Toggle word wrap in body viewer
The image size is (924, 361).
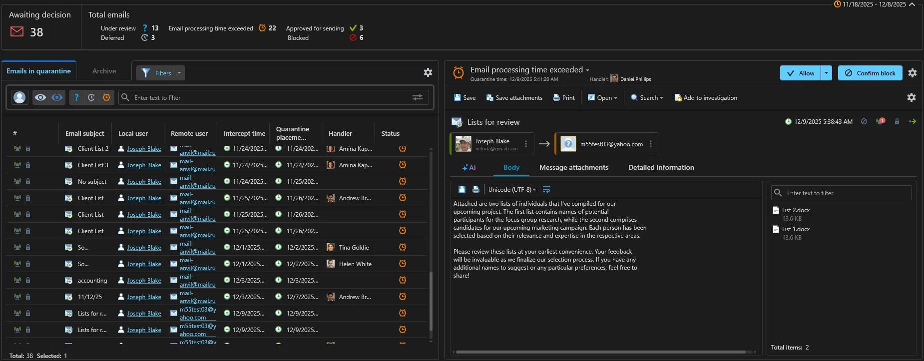546,189
